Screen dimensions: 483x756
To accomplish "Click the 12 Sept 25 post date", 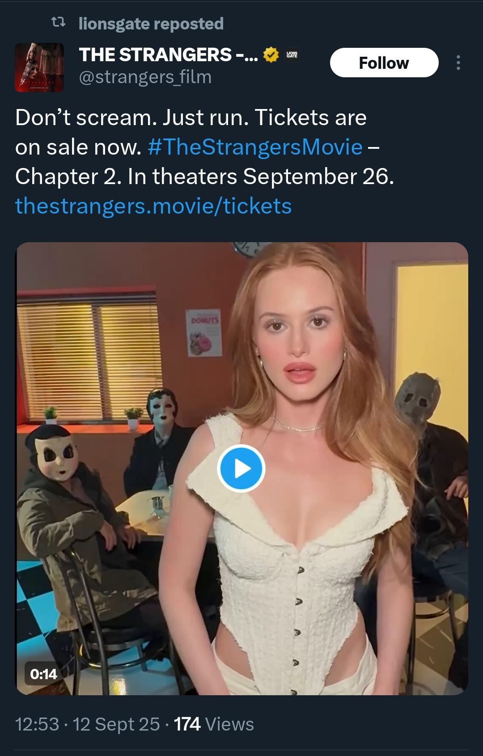I will [x=116, y=724].
